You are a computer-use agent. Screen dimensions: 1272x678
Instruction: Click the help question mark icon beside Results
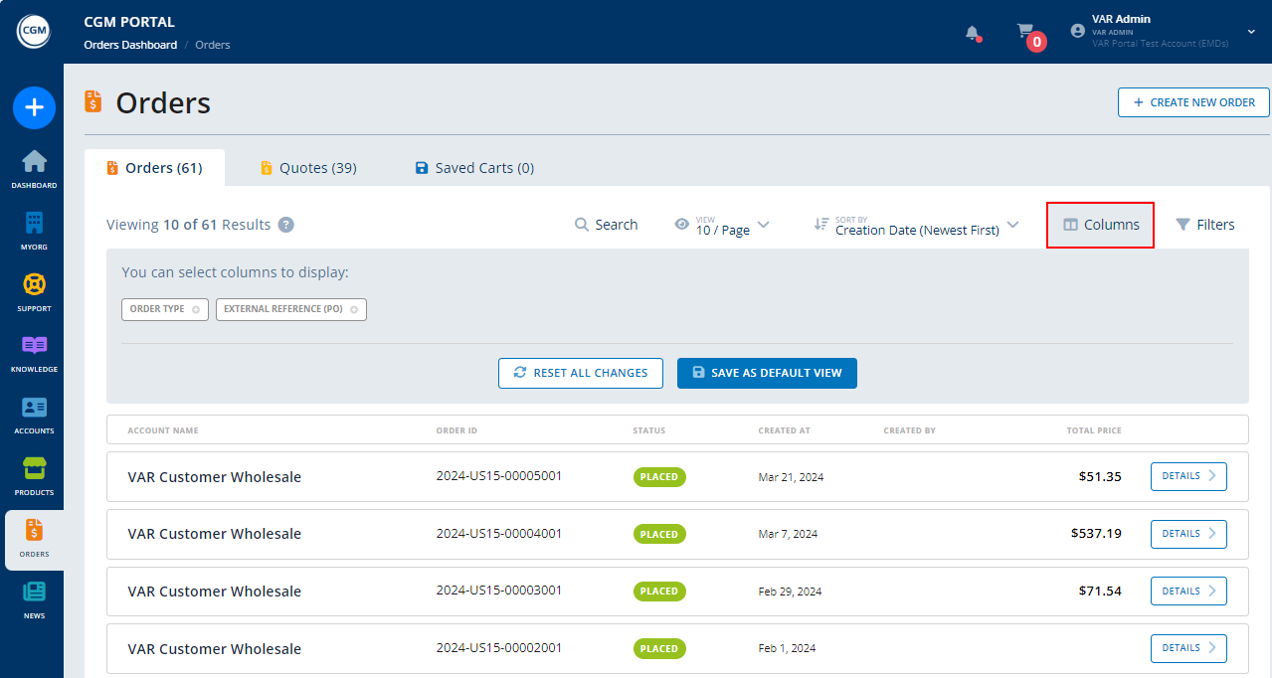point(285,225)
